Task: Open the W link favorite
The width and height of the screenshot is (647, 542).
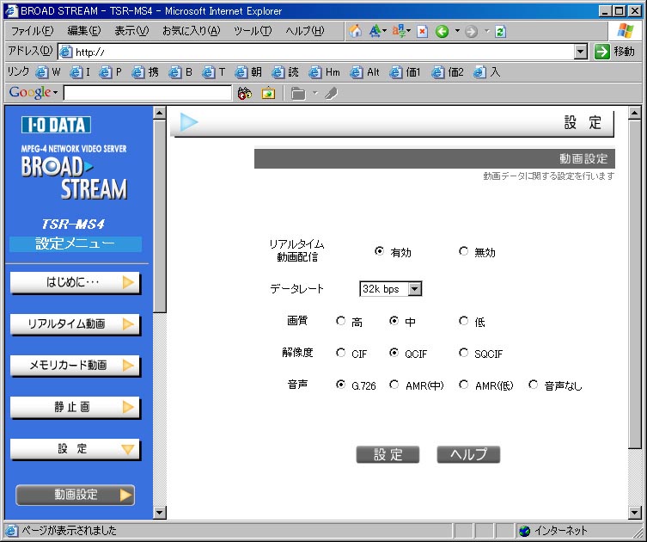Action: pos(48,73)
